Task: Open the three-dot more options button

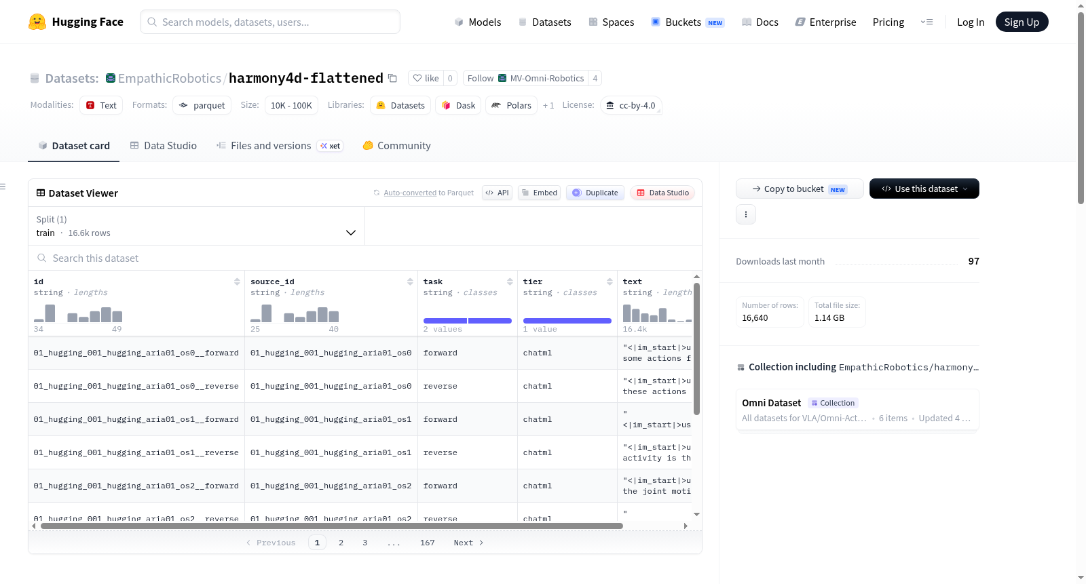Action: (x=746, y=214)
